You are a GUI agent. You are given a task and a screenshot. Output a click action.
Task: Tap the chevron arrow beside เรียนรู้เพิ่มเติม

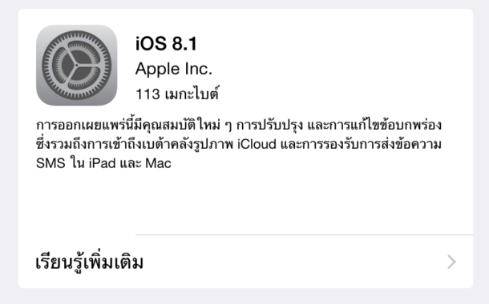coord(451,262)
